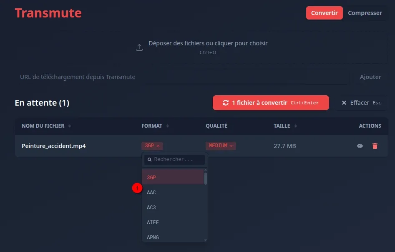Open the MEDIUM quality dropdown
395x252 pixels.
pyautogui.click(x=221, y=146)
